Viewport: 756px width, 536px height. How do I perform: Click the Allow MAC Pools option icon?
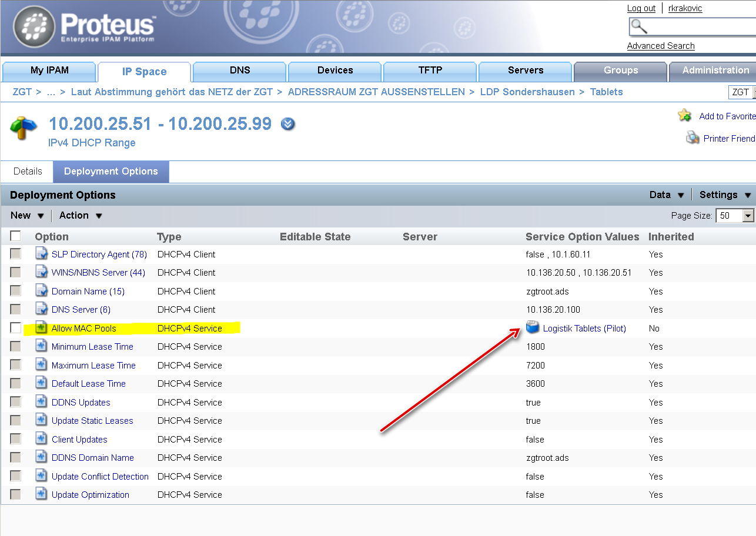pyautogui.click(x=41, y=328)
